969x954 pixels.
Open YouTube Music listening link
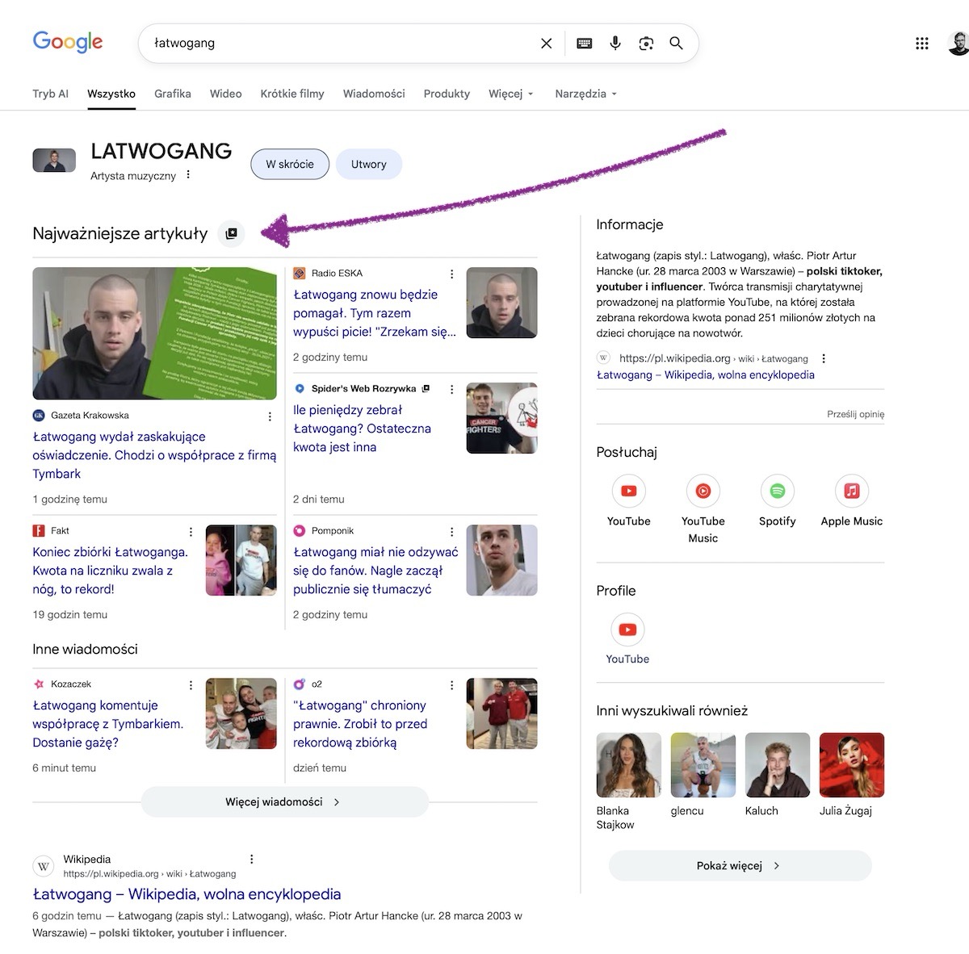coord(703,492)
